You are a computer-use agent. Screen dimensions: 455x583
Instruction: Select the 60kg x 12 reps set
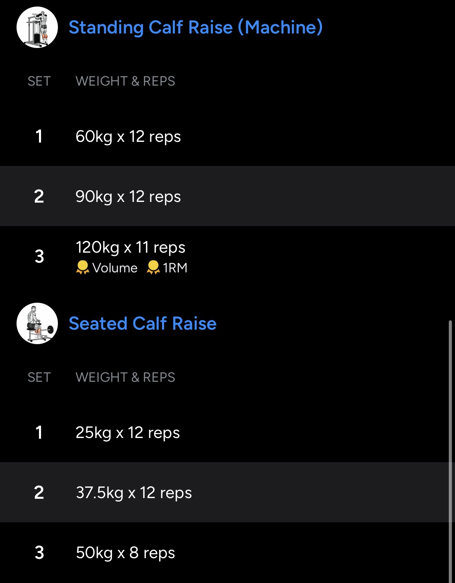click(x=128, y=136)
